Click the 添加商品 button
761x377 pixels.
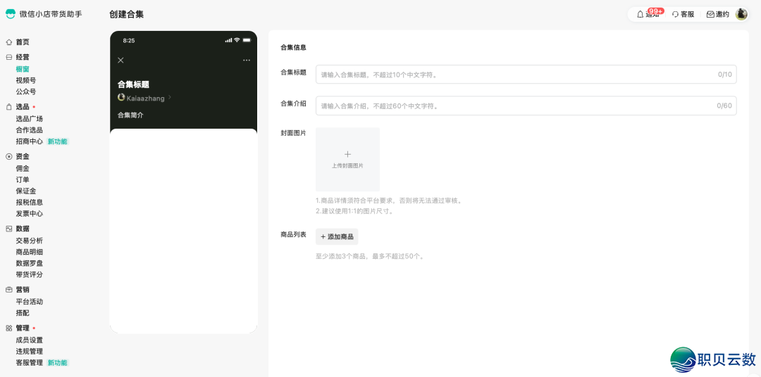pos(337,237)
